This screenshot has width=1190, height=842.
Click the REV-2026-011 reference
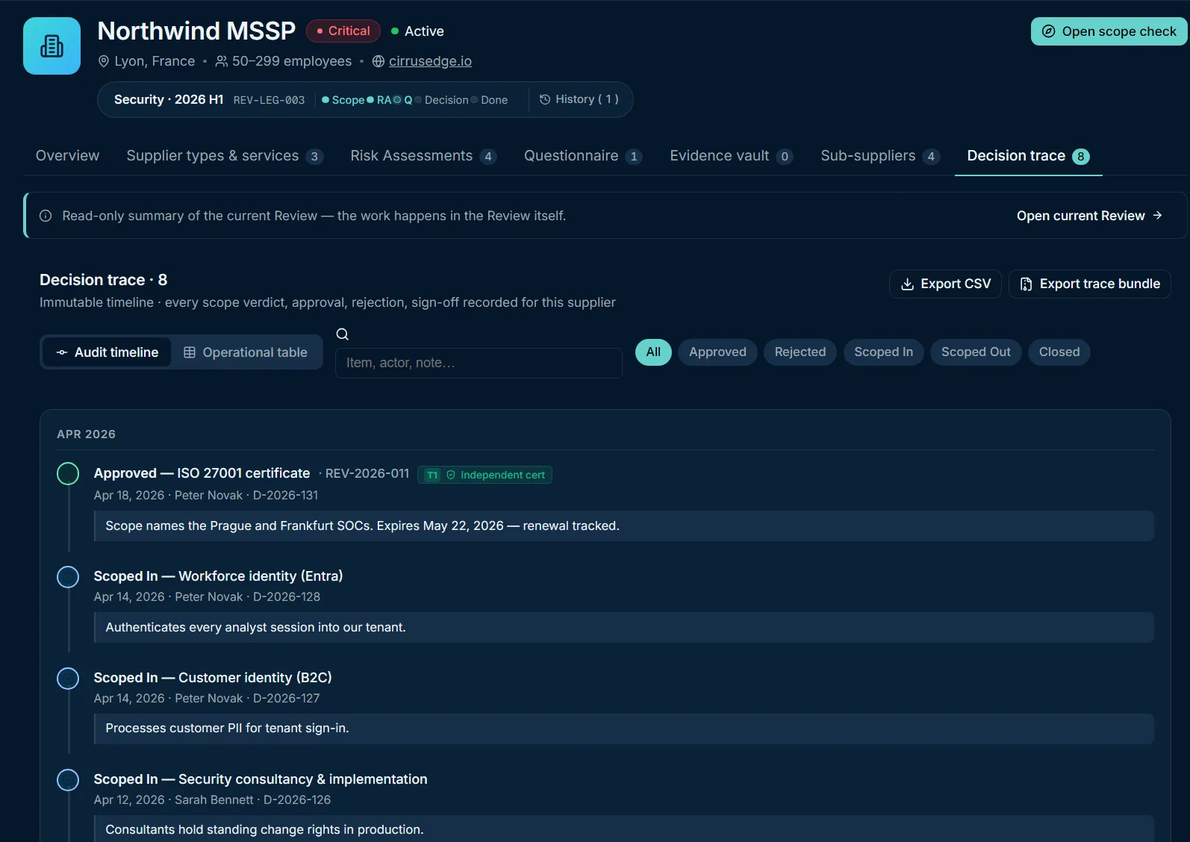367,473
